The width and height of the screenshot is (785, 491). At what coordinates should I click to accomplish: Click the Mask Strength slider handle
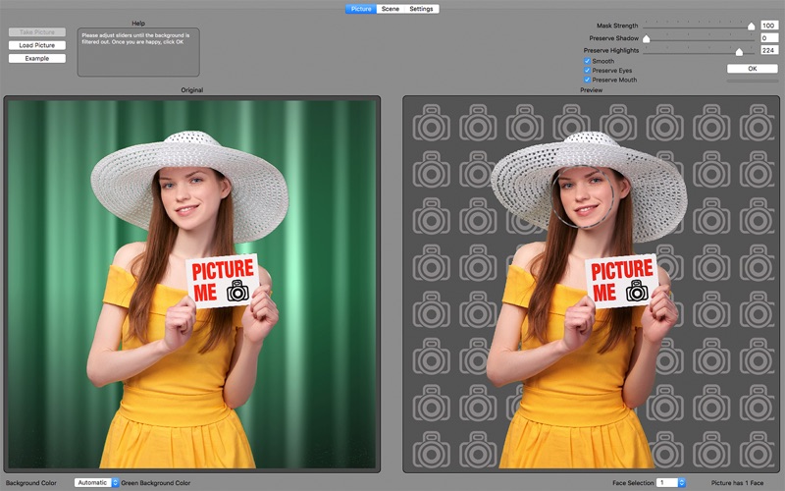pos(751,26)
